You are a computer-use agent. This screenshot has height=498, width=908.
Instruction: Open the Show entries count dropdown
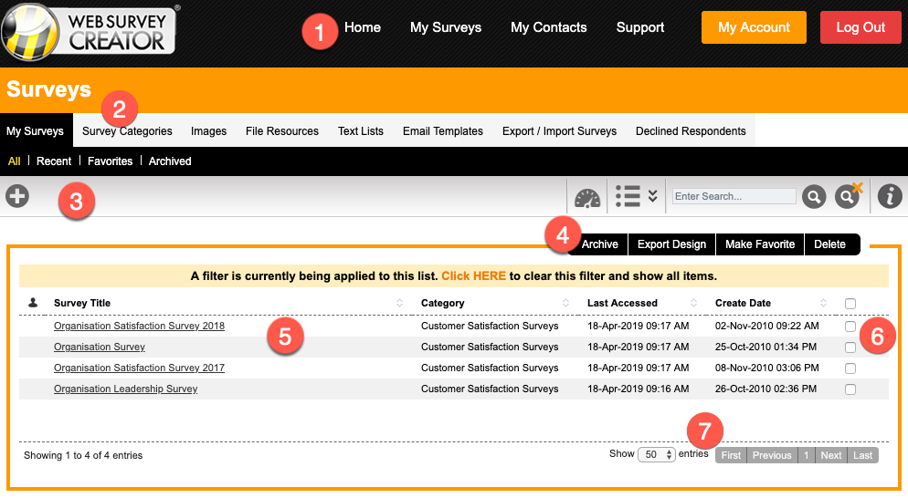(x=656, y=454)
